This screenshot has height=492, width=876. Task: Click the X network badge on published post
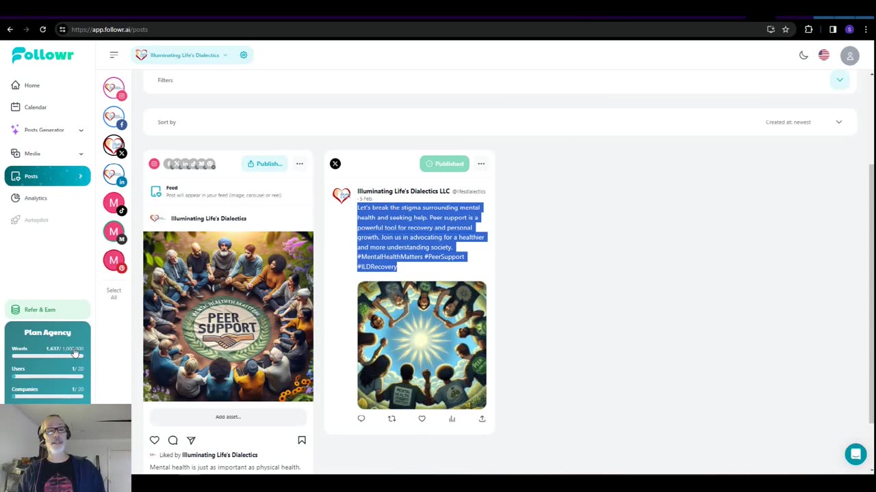coord(335,163)
